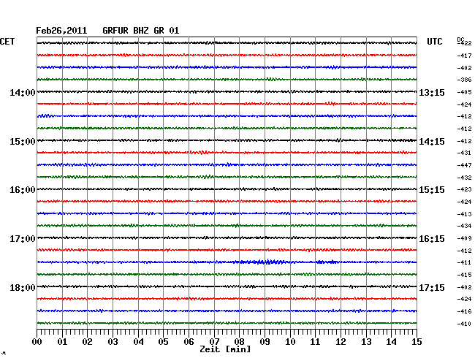This screenshot has height=361, width=475.
Task: Click the DC offset value "-411"
Action: (464, 262)
